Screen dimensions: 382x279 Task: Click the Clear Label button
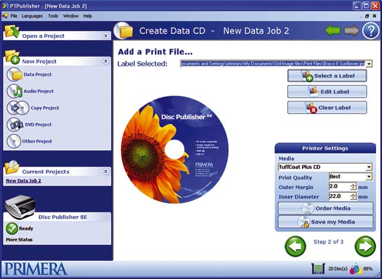tap(327, 108)
